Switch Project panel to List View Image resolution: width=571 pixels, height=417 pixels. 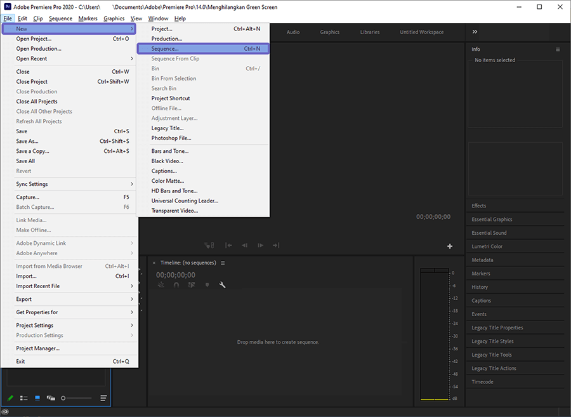(x=23, y=398)
